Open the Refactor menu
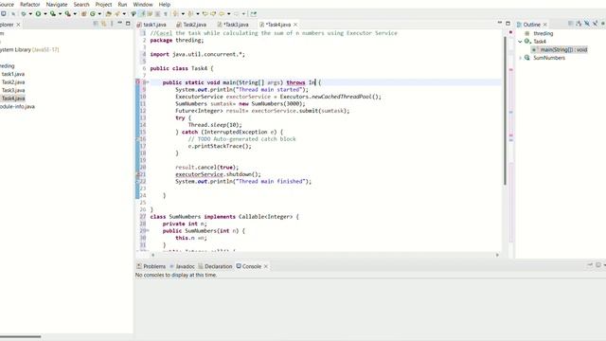Viewport: 606px width, 341px height. tap(29, 4)
